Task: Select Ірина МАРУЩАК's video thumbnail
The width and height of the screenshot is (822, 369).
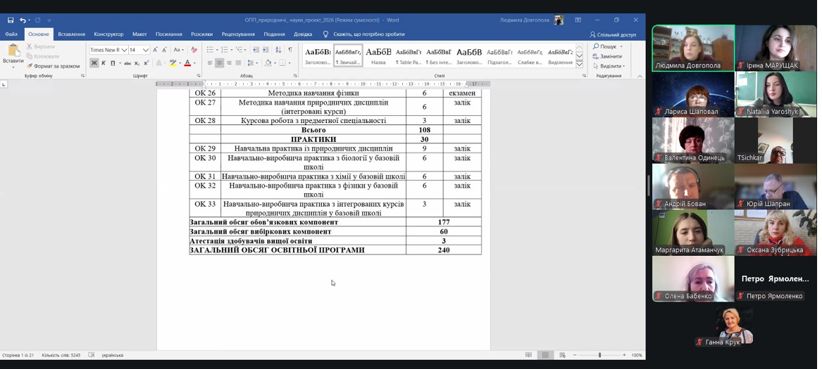Action: click(x=776, y=48)
